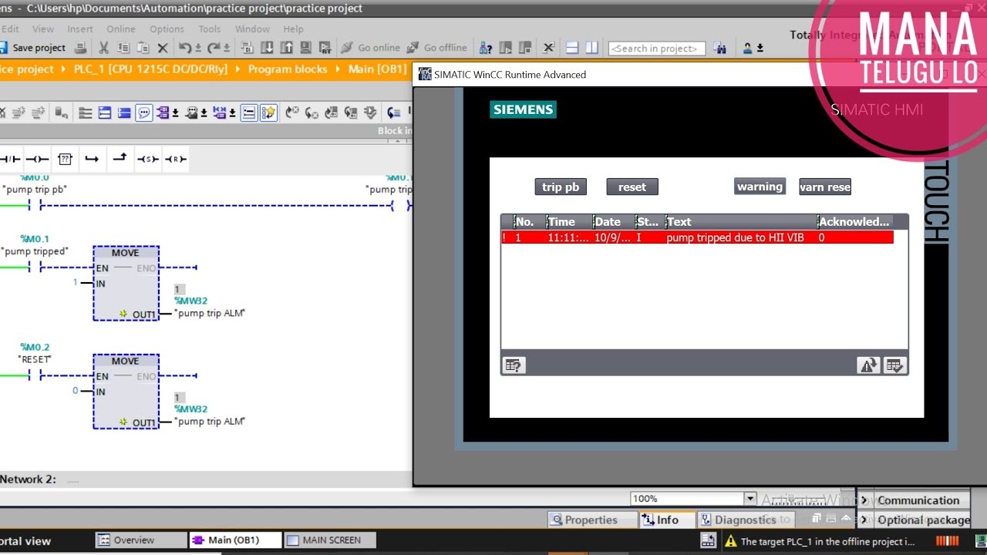Click the Download to device icon

[x=267, y=48]
